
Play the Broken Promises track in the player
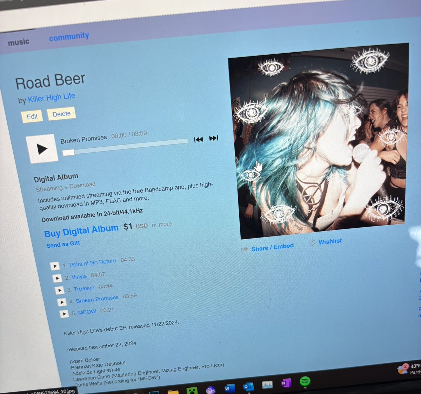pos(42,149)
